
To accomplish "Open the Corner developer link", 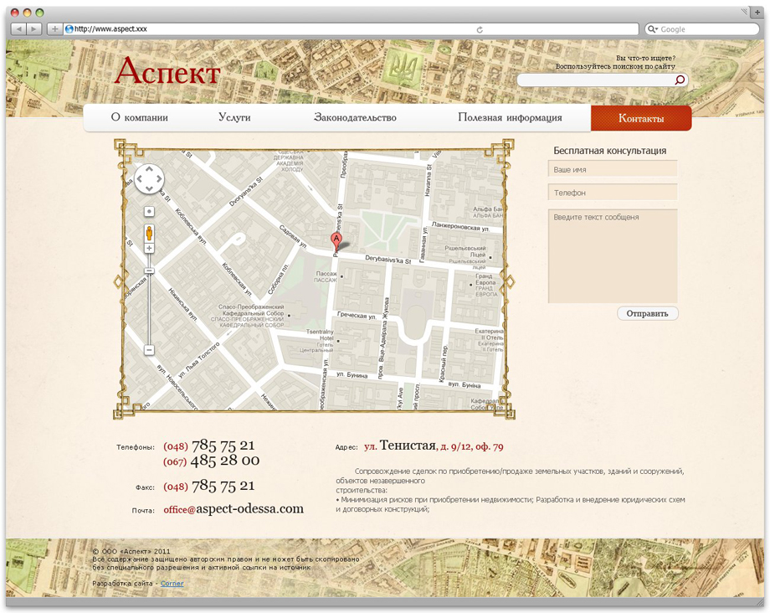I will [172, 584].
